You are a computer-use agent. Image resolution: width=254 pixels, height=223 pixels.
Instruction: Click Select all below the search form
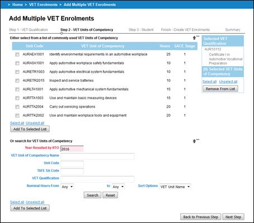click(17, 202)
